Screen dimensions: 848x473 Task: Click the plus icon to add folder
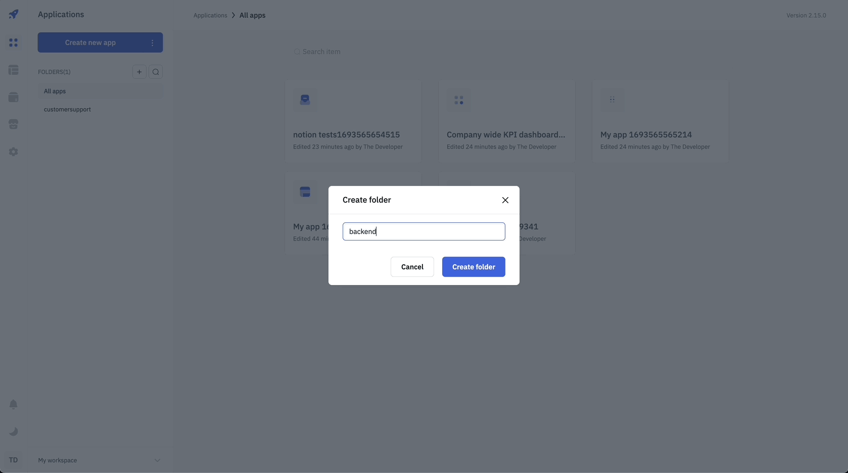coord(139,72)
